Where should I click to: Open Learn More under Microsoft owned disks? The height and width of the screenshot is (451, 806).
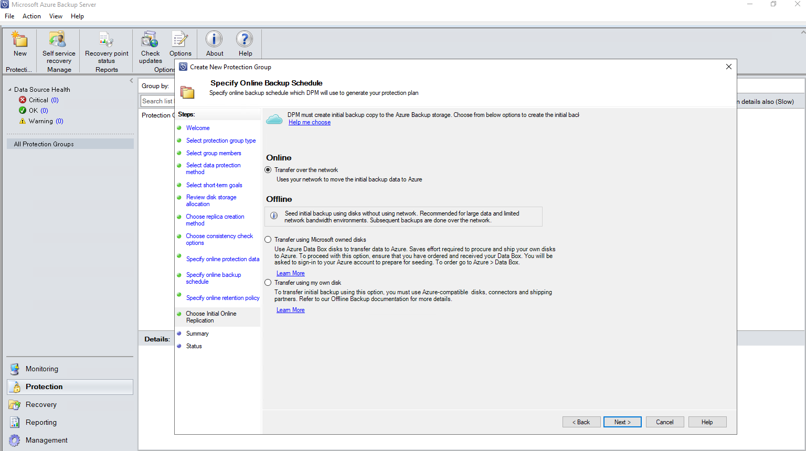291,273
